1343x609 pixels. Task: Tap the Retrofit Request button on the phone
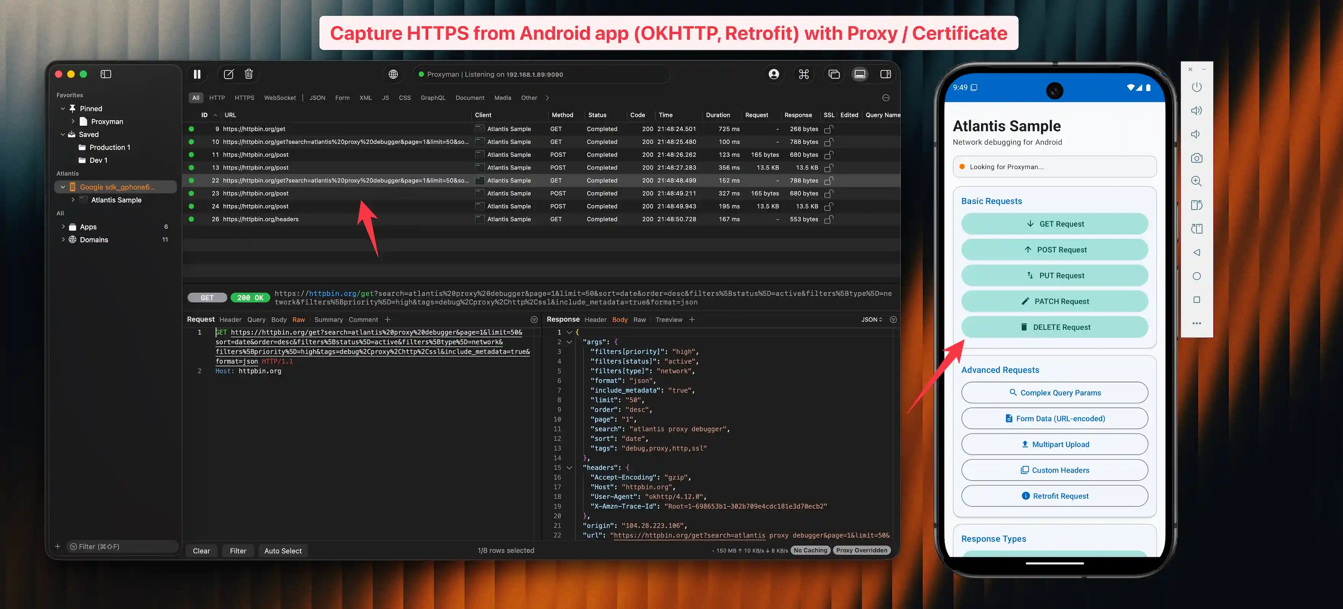[1054, 496]
